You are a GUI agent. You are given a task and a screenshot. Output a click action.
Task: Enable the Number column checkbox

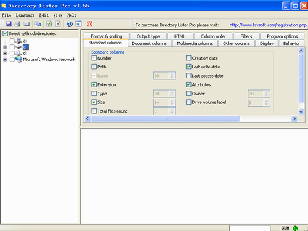coord(94,58)
